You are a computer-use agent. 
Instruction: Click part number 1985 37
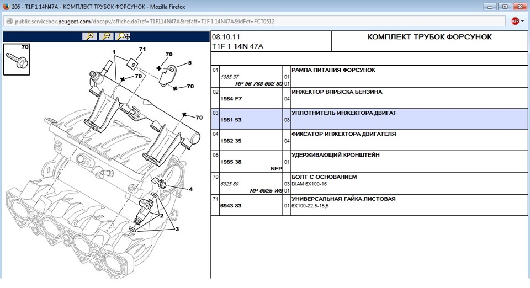pyautogui.click(x=230, y=77)
